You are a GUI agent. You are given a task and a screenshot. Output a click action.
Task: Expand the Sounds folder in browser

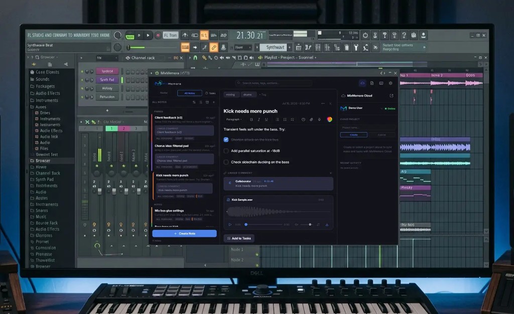click(x=40, y=79)
